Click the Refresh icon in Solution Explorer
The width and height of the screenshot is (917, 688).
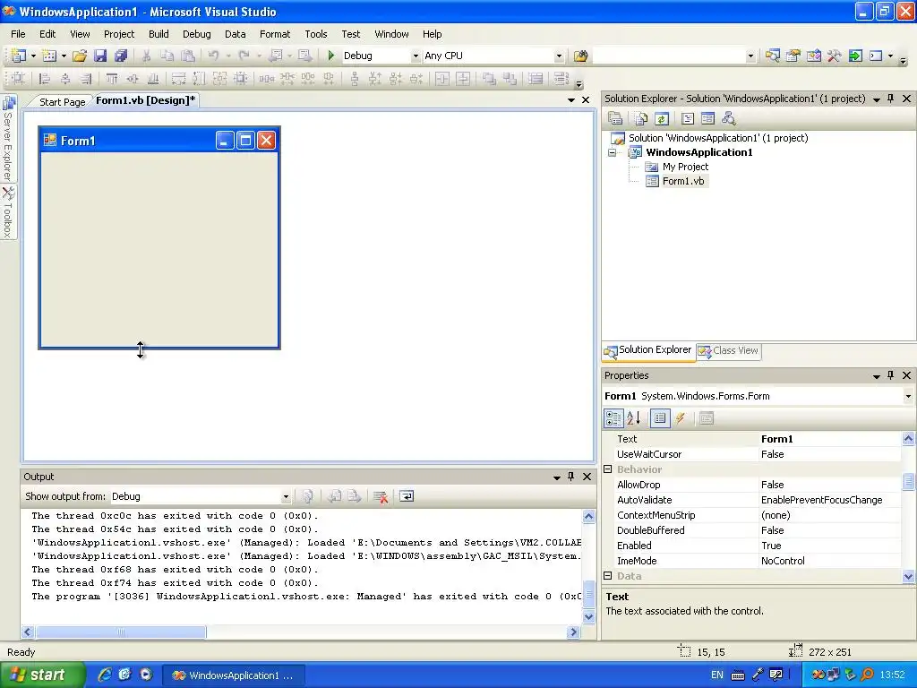coord(662,119)
